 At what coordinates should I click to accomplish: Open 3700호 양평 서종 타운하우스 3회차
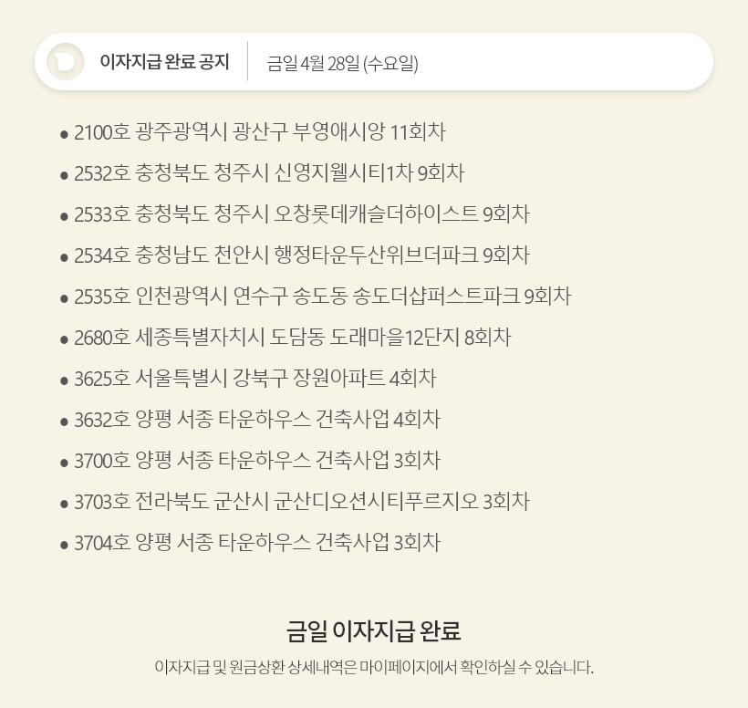(257, 461)
